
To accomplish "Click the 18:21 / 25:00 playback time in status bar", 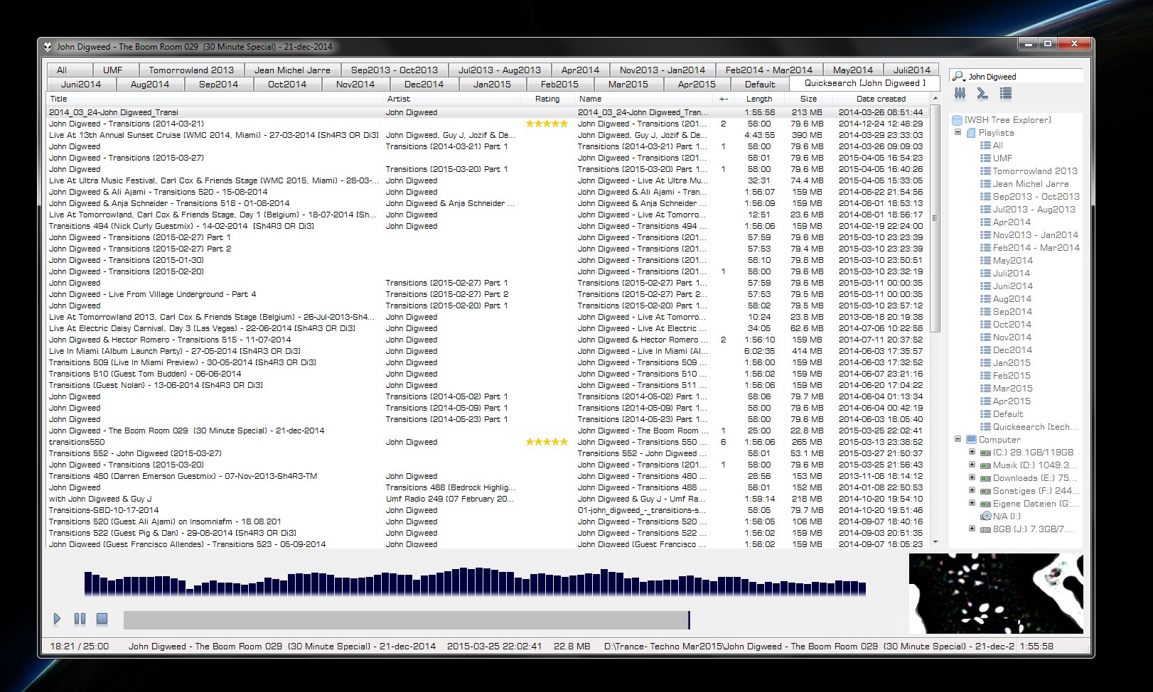I will (x=80, y=647).
